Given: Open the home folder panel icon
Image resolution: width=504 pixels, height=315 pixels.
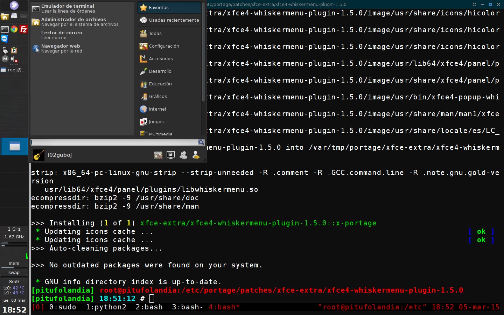Looking at the screenshot, I should (5, 16).
